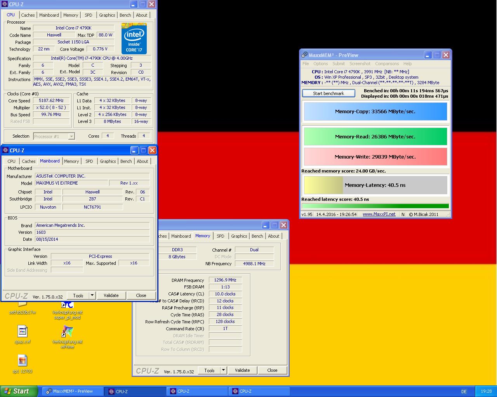Screen dimensions: 497x397
Task: Click the Core Voltage 0.776 V value
Action: 101,49
